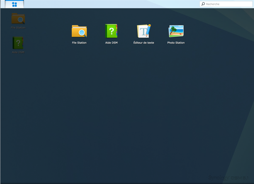Click the 'File Station' launcher label
Screen dimensions: 254x184
tap(79, 43)
